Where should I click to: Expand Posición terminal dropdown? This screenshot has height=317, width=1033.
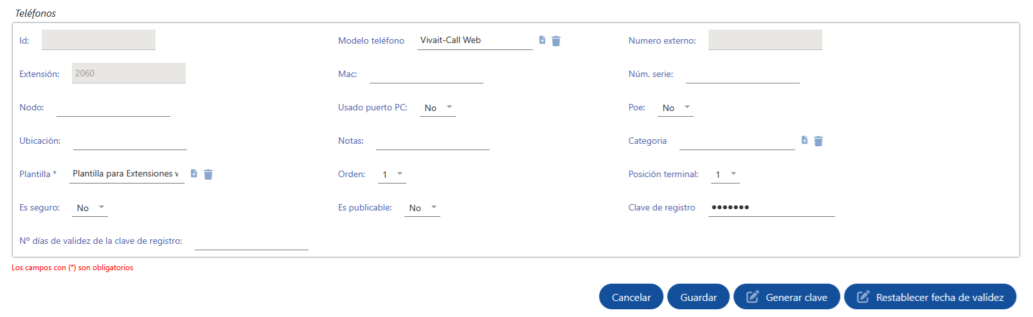[x=725, y=175]
